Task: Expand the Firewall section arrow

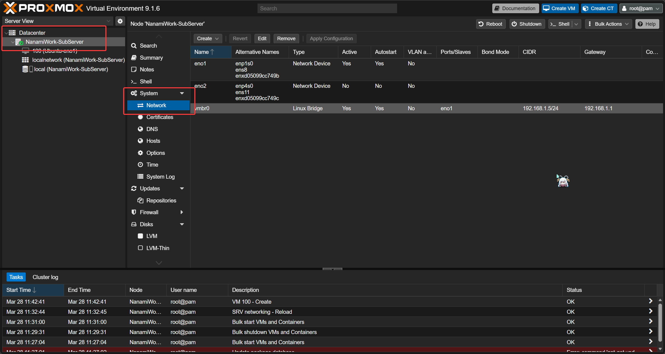Action: point(182,212)
